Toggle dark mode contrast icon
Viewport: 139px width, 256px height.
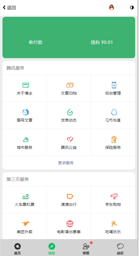point(132,7)
